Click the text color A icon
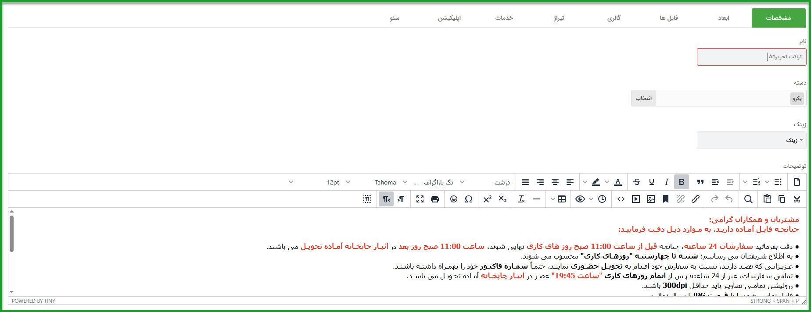The width and height of the screenshot is (811, 312). [618, 182]
